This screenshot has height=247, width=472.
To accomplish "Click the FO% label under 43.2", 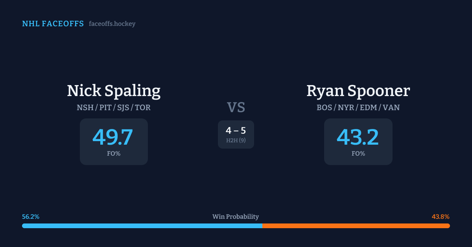I will (358, 154).
